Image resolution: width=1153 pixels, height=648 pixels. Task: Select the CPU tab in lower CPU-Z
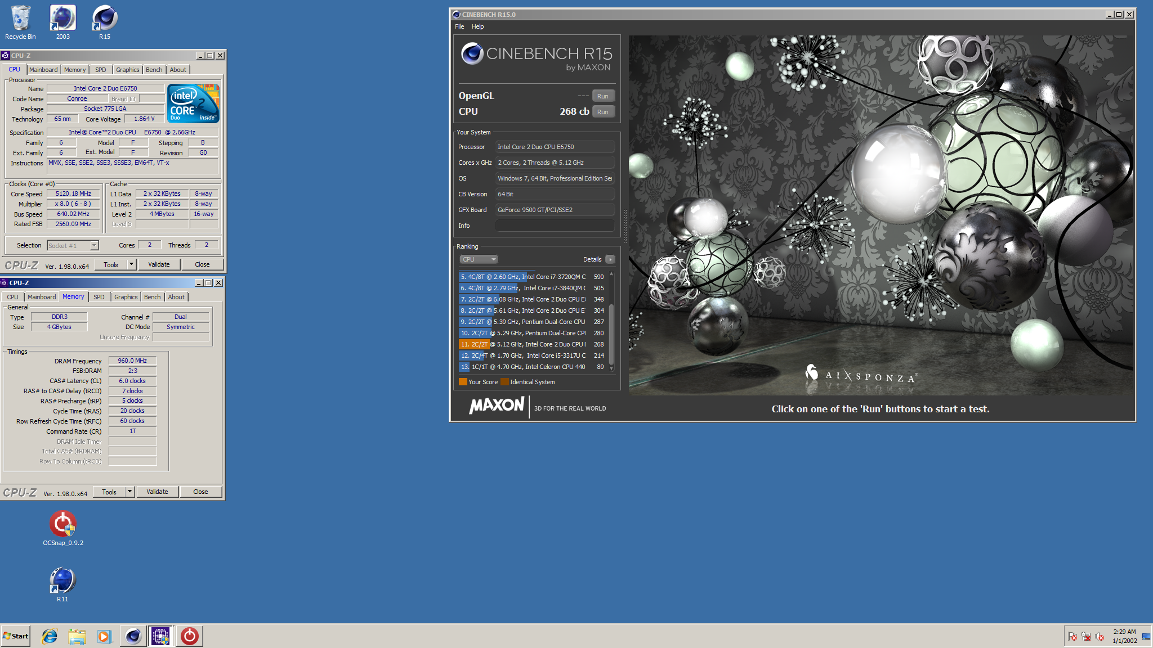12,297
